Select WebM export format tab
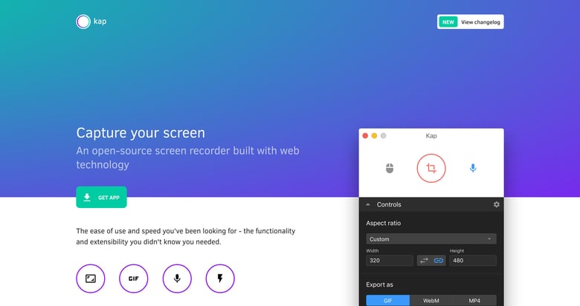 point(431,301)
